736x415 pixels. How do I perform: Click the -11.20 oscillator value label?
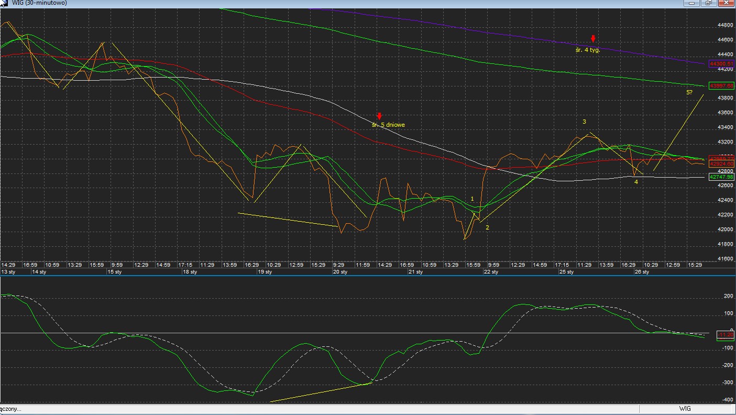(x=726, y=334)
